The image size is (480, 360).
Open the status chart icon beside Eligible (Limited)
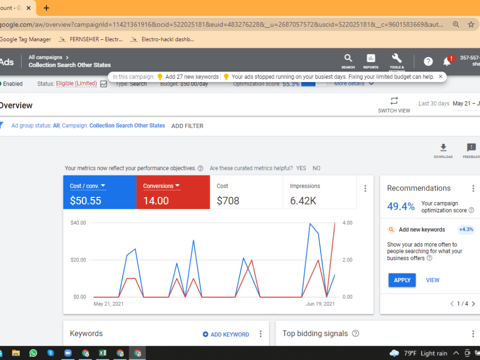tap(104, 84)
